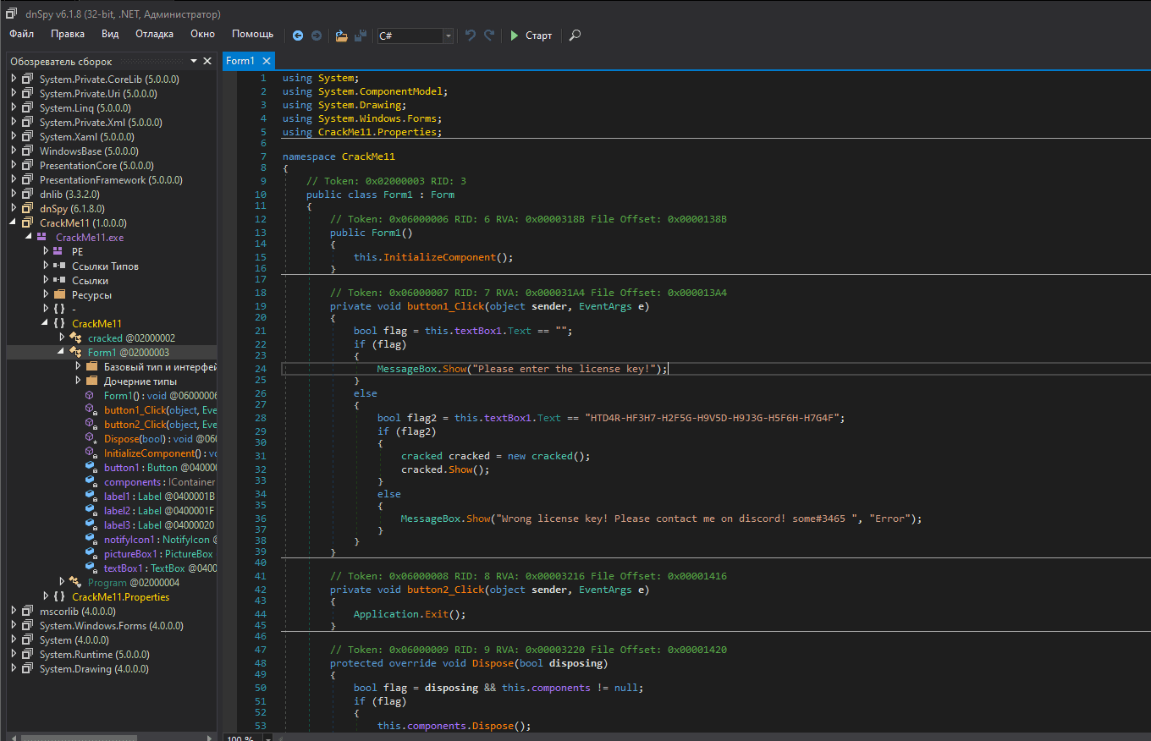Collapse the Form1 @02000003 class node
Image resolution: width=1151 pixels, height=741 pixels.
pos(61,352)
